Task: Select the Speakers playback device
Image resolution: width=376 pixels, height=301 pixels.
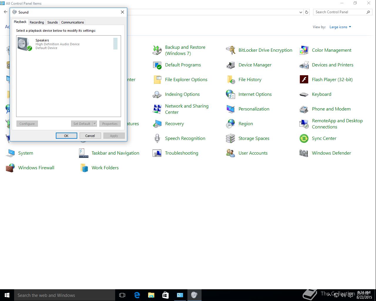Action: click(x=68, y=44)
